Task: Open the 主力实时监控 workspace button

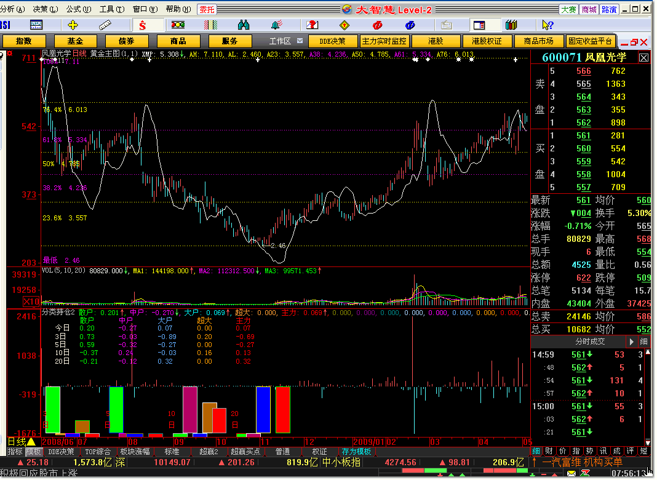Action: pos(384,41)
